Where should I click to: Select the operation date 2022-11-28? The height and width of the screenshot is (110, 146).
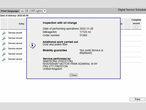[86, 29]
